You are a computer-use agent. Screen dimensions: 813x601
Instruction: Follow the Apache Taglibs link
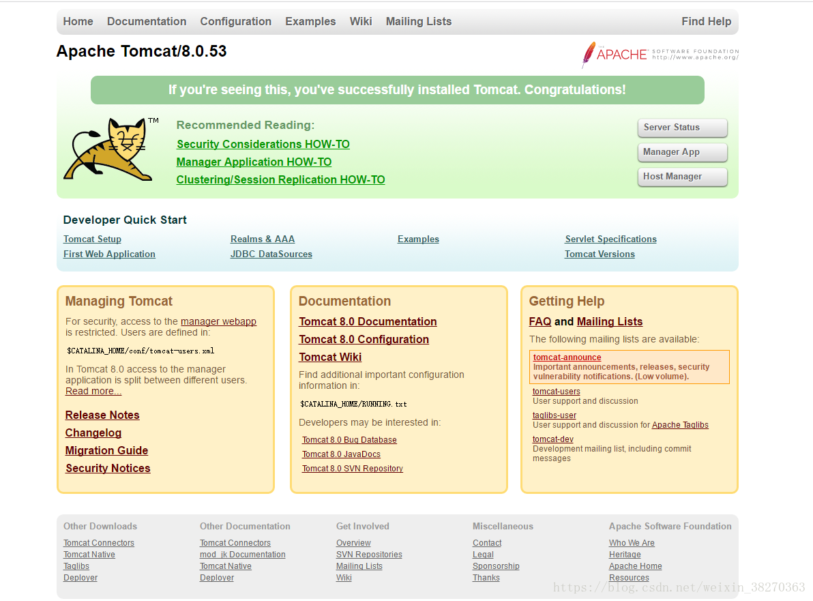(680, 425)
